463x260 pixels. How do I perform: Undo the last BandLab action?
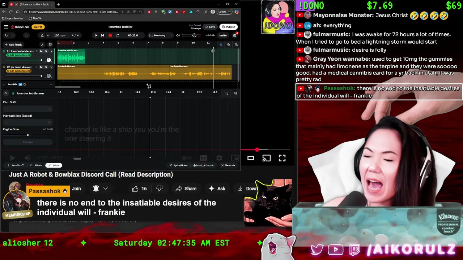(6, 35)
